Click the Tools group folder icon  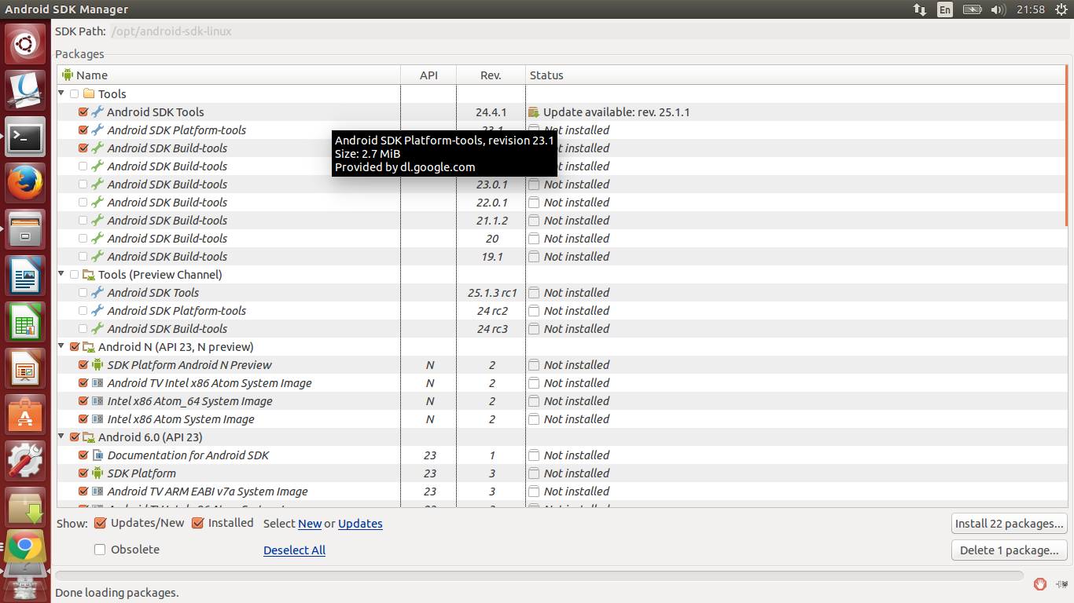[89, 93]
